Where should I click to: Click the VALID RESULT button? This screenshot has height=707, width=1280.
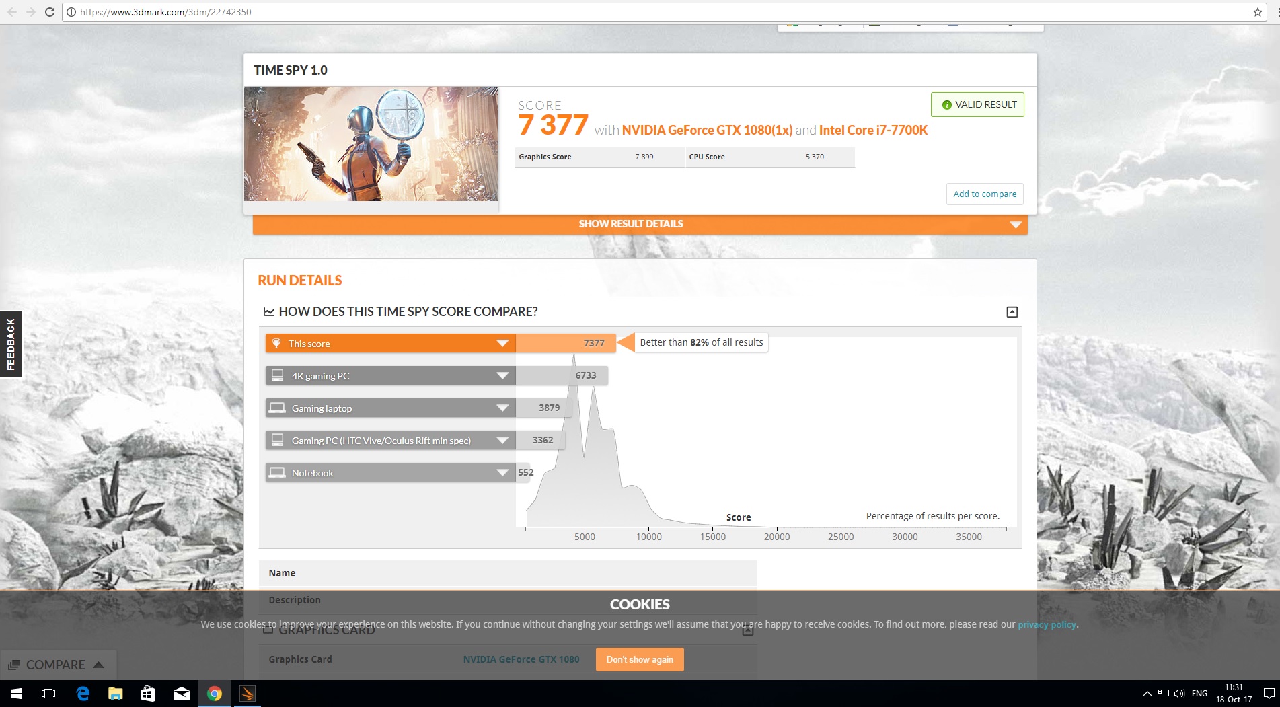click(977, 104)
